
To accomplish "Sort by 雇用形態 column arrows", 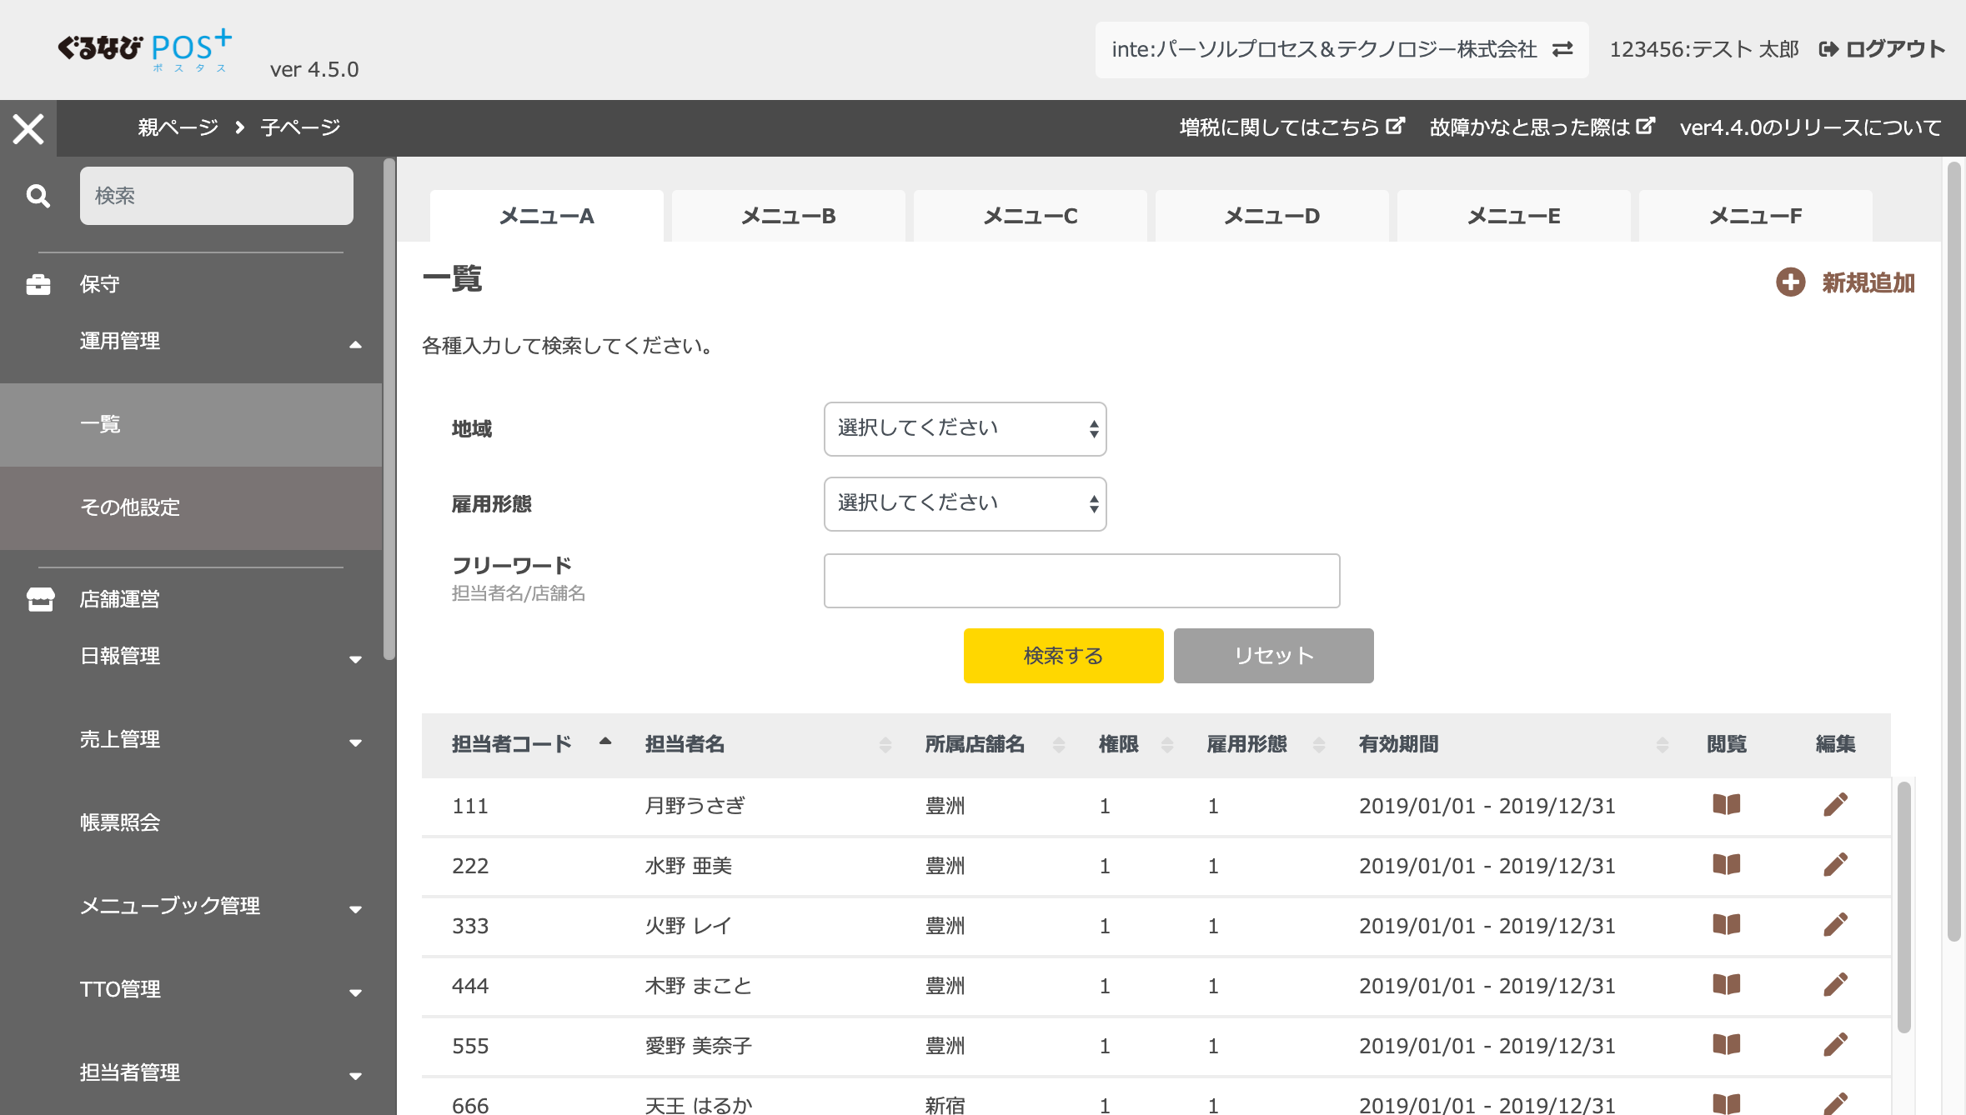I will click(x=1319, y=745).
